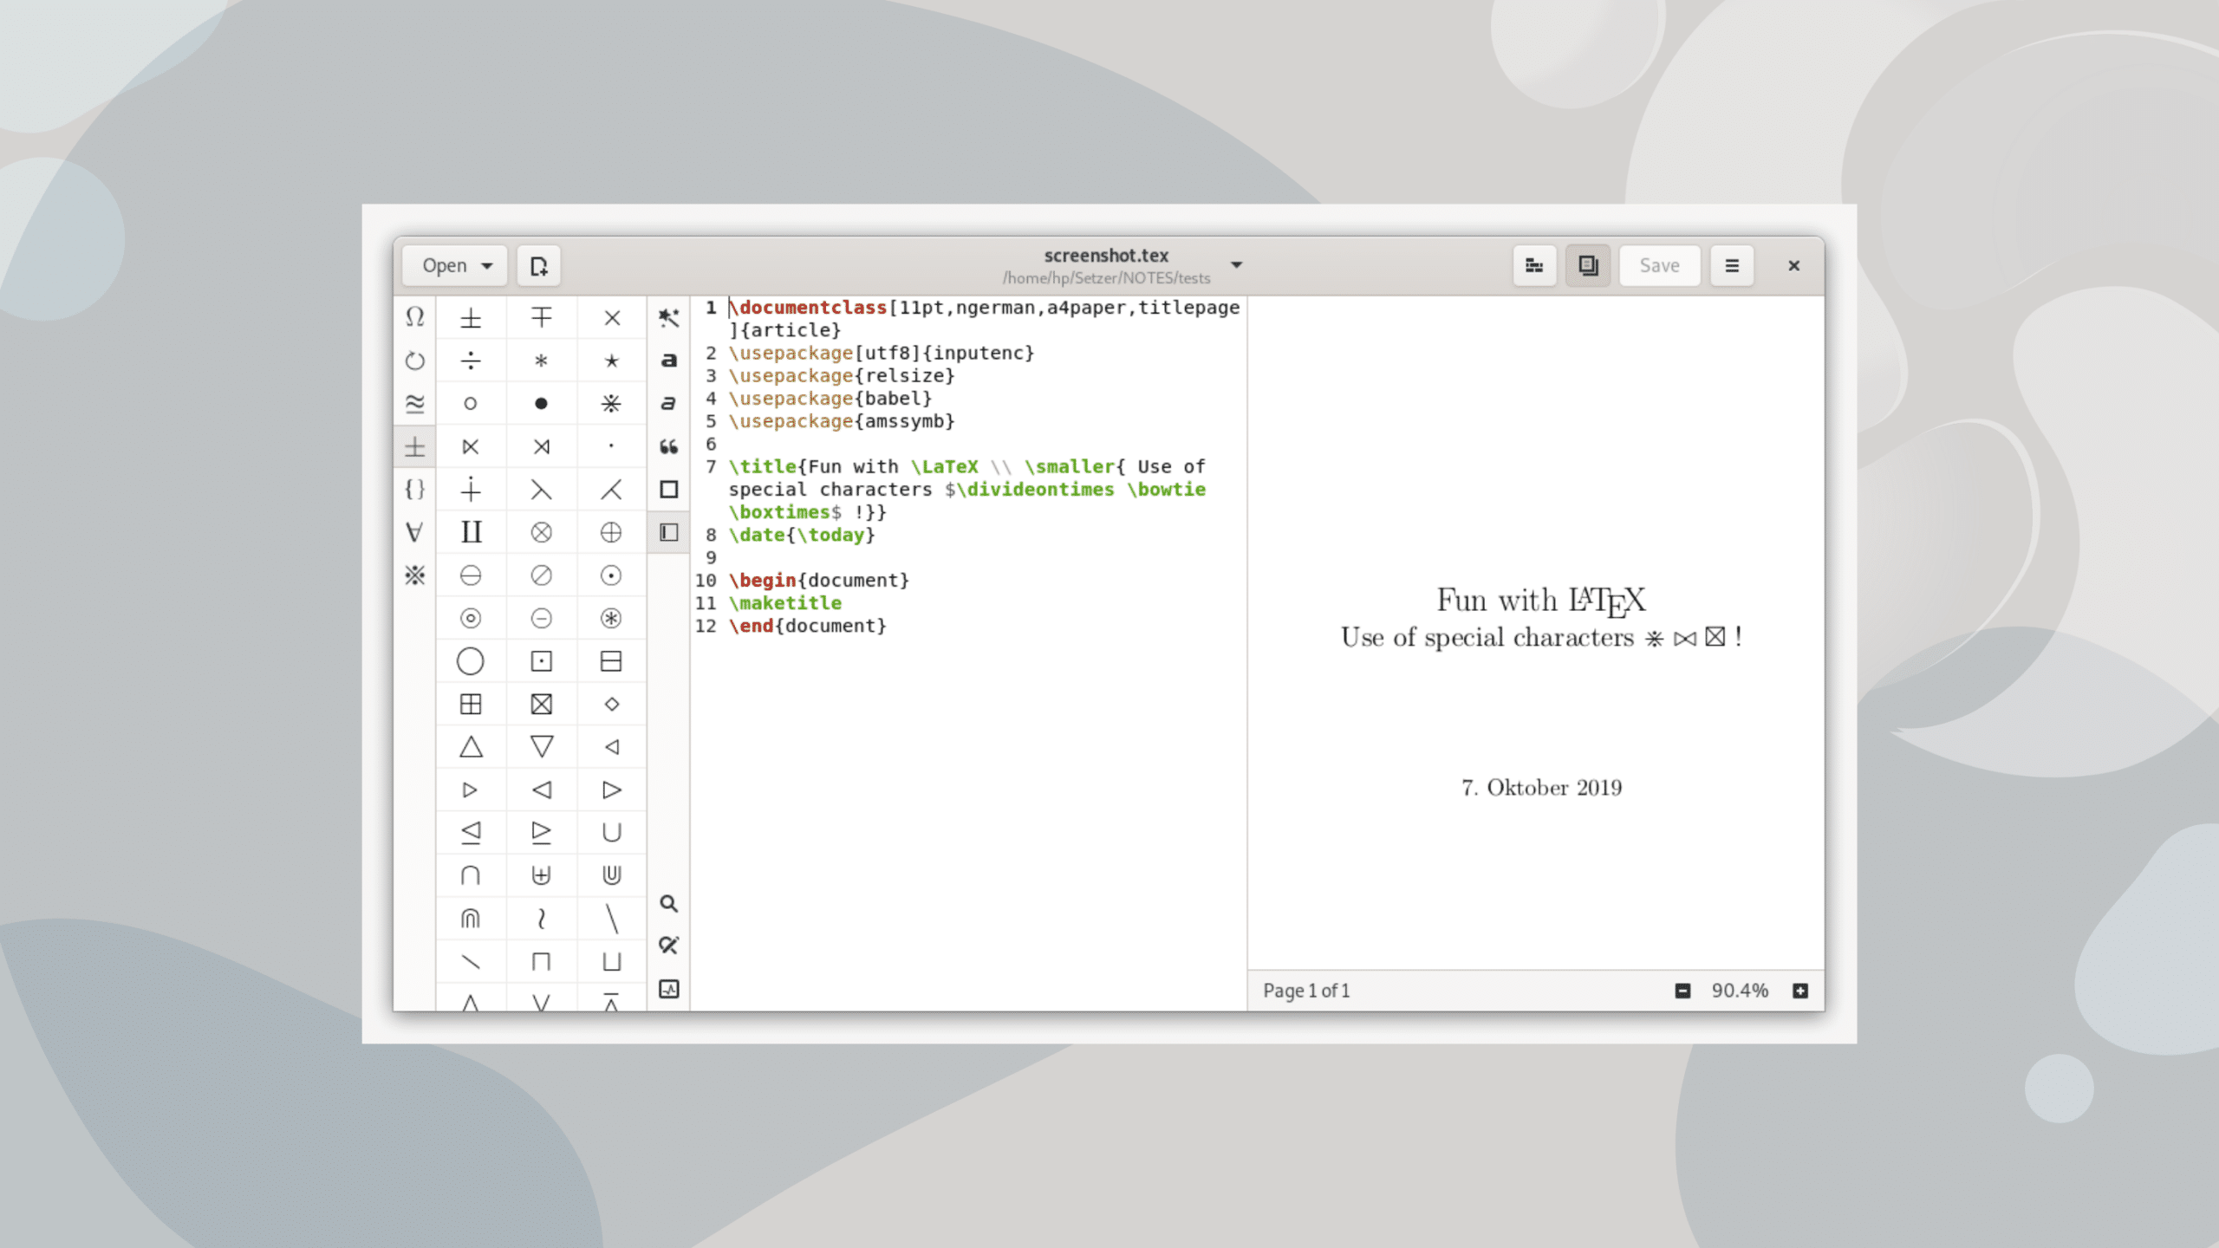Image resolution: width=2219 pixels, height=1248 pixels.
Task: Select the operators symbol category tab
Action: tap(414, 446)
